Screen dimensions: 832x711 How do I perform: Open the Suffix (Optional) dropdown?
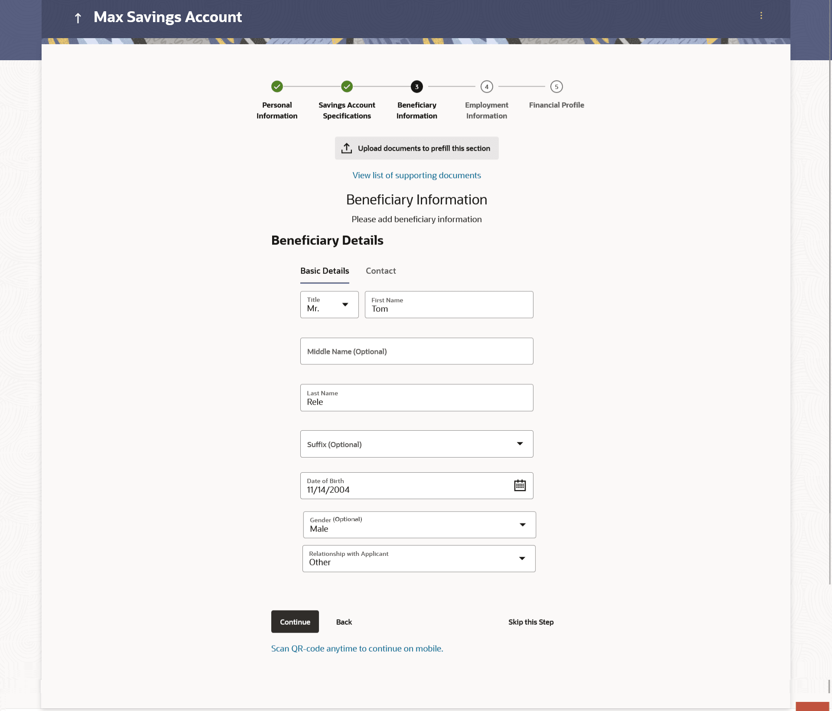(520, 444)
